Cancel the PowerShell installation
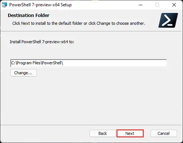 pos(164,133)
